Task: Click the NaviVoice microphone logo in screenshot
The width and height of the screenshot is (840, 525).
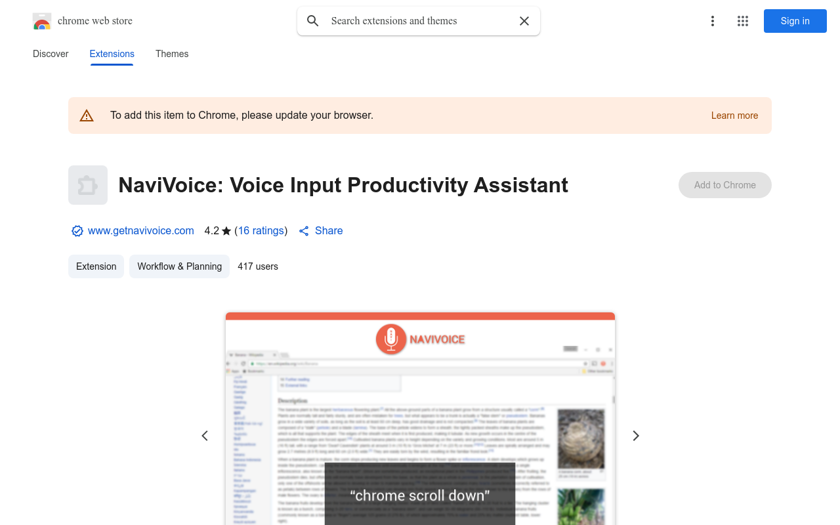Action: coord(391,339)
